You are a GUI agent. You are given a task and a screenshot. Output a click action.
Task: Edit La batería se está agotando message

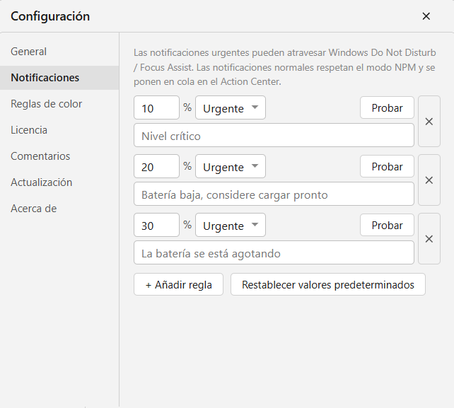click(274, 252)
